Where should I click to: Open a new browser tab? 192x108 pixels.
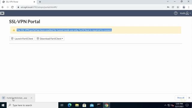[40, 2]
